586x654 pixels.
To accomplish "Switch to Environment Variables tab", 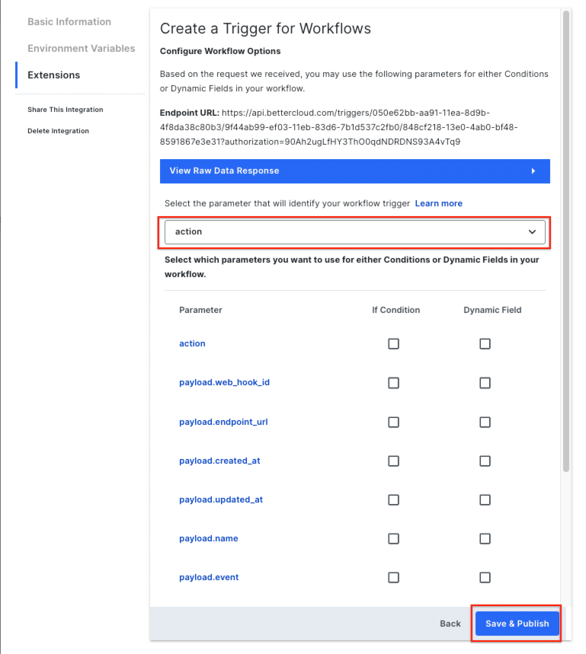I will 82,49.
